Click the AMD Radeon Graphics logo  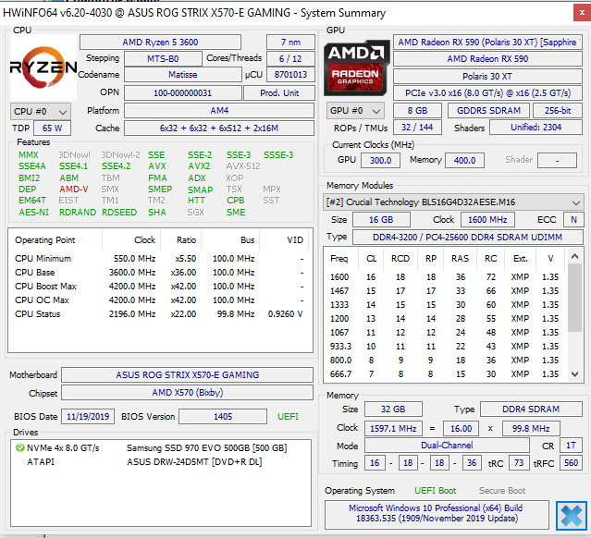click(x=357, y=67)
